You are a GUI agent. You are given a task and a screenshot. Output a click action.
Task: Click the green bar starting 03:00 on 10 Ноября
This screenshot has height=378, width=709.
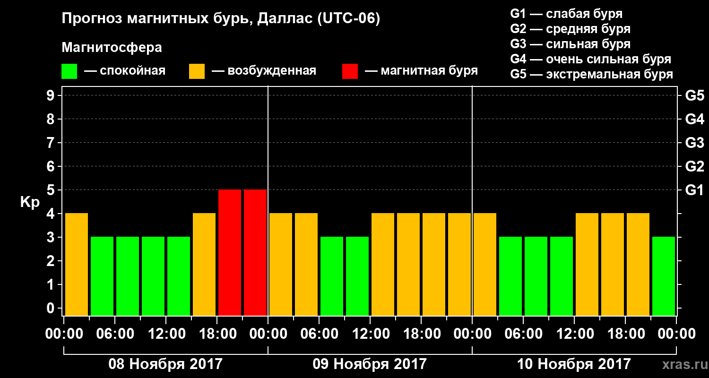pos(510,276)
